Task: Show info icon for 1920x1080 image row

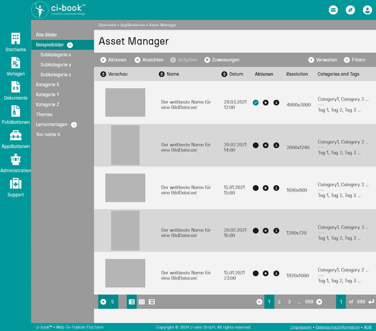Action: [x=276, y=273]
